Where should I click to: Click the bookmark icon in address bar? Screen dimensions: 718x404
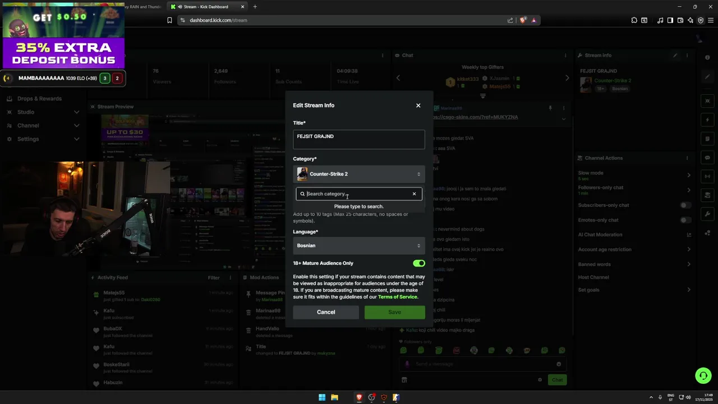coord(169,20)
